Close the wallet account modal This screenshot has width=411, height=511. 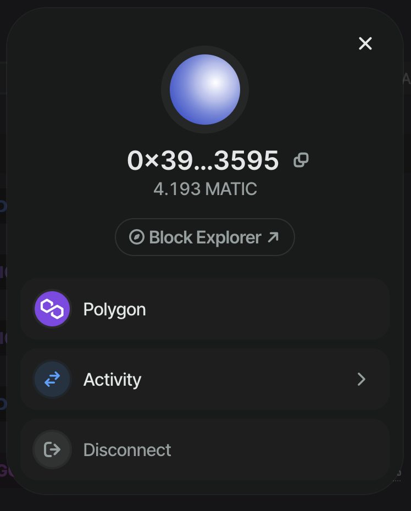pos(365,43)
